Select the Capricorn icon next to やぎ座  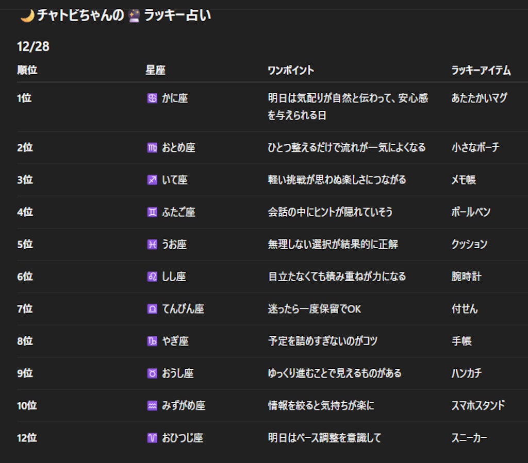point(151,341)
